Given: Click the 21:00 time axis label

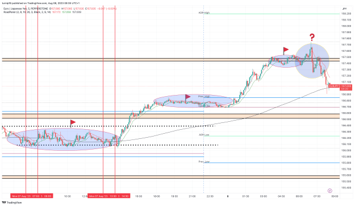Looking at the screenshot, I should 192,196.
